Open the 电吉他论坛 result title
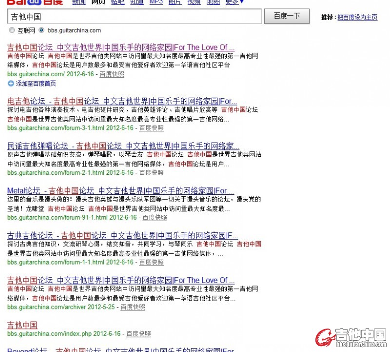This screenshot has width=390, height=352. point(122,101)
